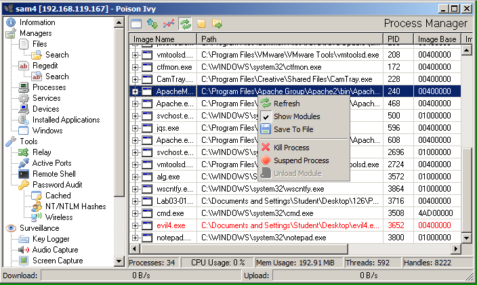Click the Password Audit key icon

tap(24, 185)
